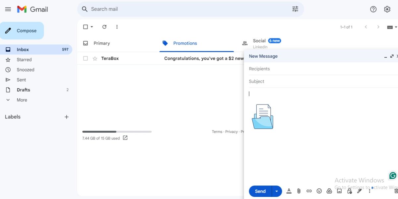Viewport: 398px width, 199px height.
Task: Open formatting options in the compose window
Action: (x=289, y=191)
